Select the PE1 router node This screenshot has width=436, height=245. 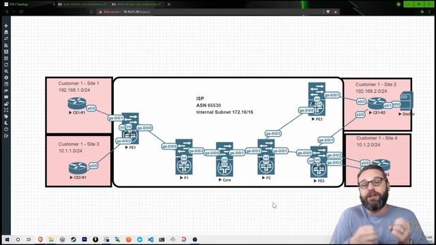tap(130, 129)
